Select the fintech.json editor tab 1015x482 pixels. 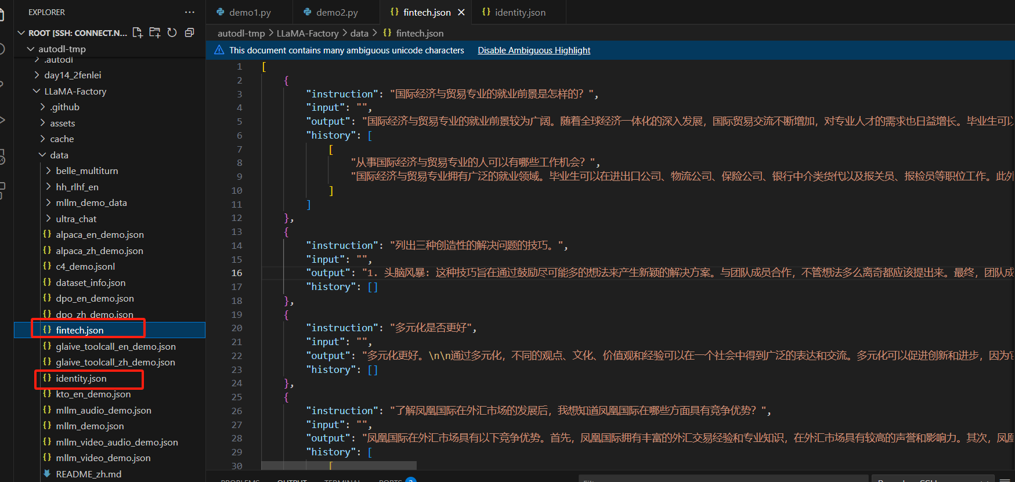[427, 12]
